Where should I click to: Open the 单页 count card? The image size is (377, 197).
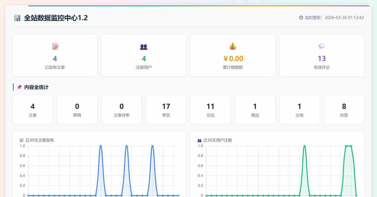(166, 109)
